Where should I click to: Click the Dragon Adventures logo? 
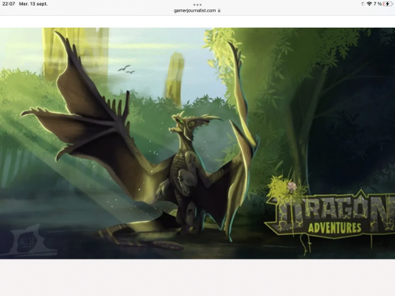330,215
